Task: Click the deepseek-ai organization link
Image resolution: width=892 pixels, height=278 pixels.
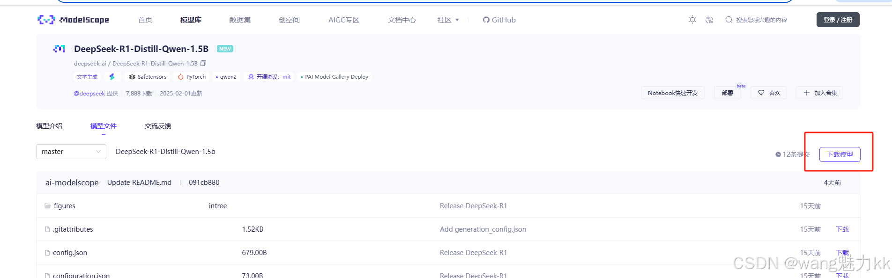Action: point(90,63)
